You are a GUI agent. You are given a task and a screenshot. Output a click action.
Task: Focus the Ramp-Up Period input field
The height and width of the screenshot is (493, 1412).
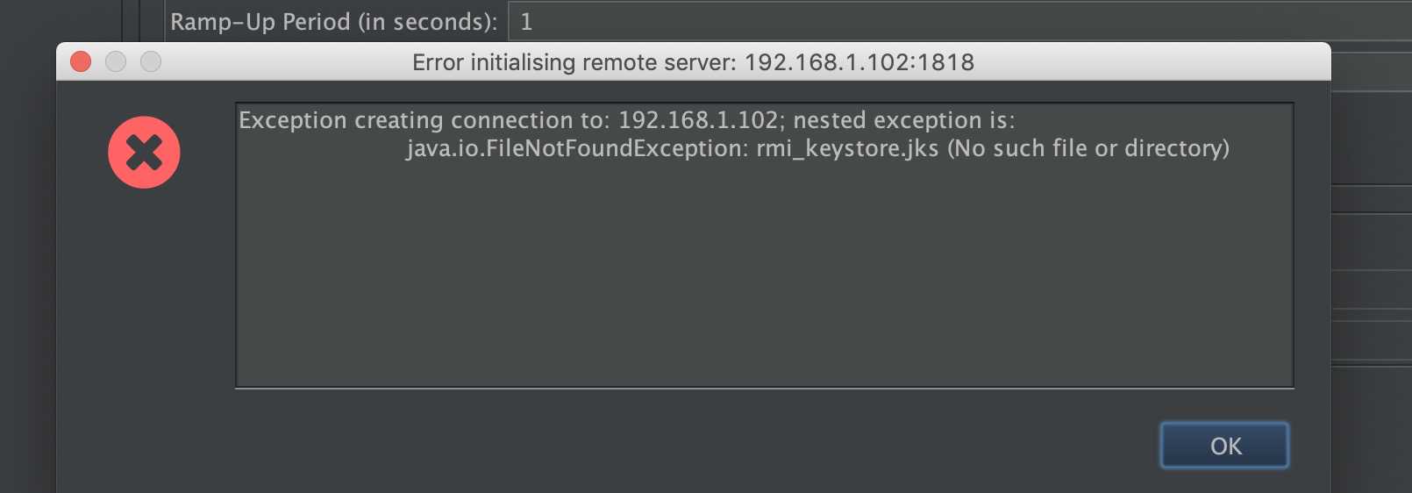[959, 21]
